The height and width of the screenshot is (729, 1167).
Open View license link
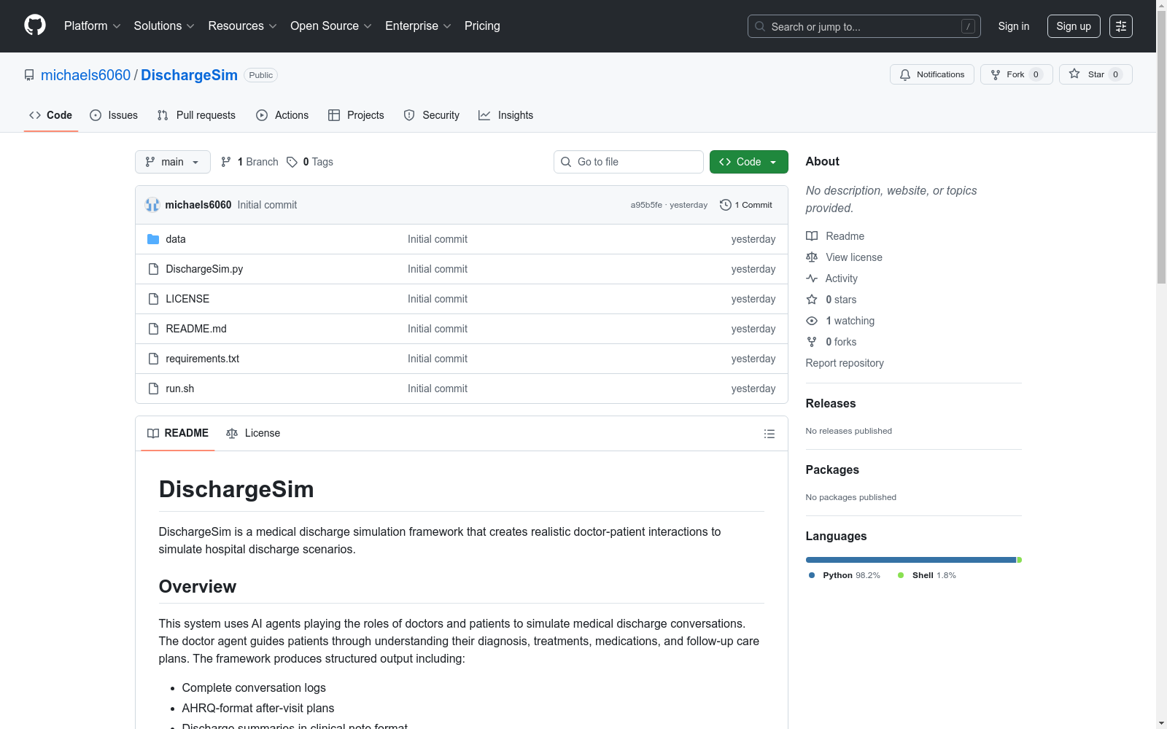coord(844,257)
